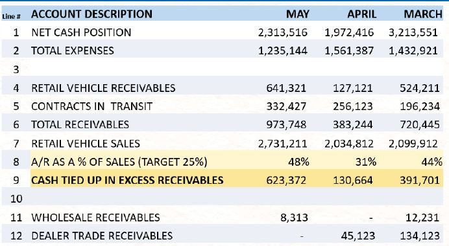Viewport: 449px width, 246px height.
Task: Select May net cash value 2,313,516
Action: (x=283, y=32)
